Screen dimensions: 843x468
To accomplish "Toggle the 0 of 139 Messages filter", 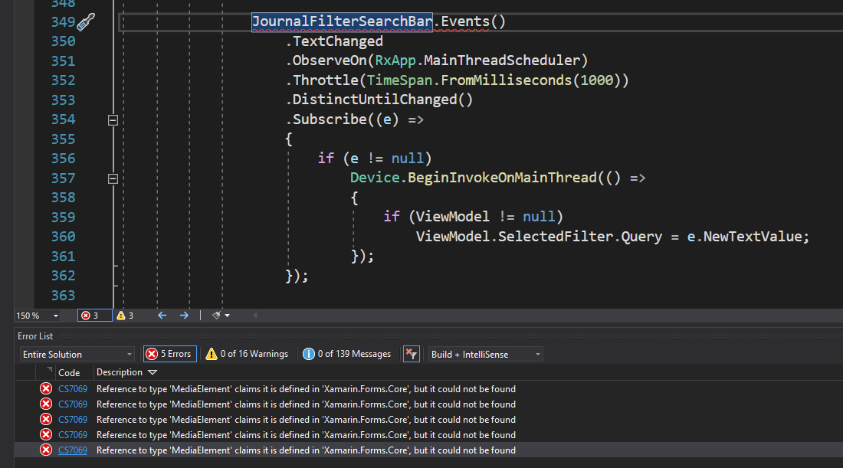I will pyautogui.click(x=346, y=353).
